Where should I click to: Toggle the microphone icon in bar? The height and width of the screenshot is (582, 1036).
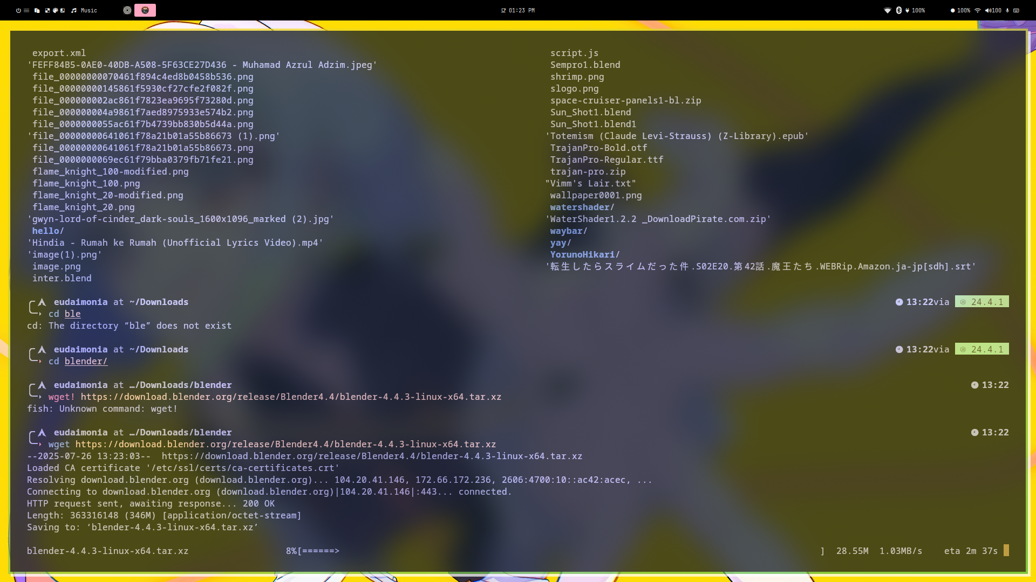(x=1007, y=10)
